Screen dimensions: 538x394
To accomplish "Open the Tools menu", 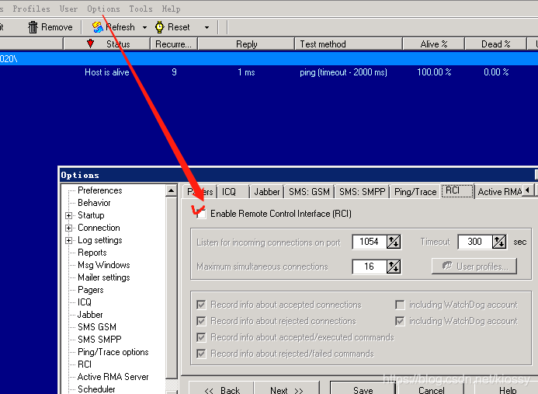I will [141, 9].
